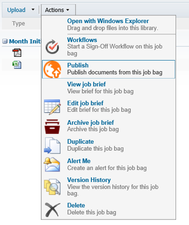Click the Month group heading link

click(x=25, y=41)
